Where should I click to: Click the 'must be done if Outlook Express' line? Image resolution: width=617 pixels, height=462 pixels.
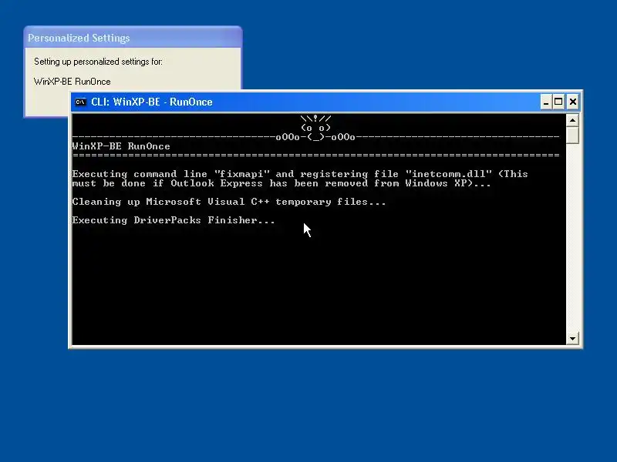click(282, 183)
